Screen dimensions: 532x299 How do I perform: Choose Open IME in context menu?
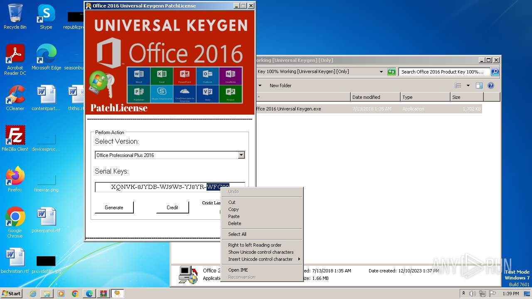click(262, 270)
